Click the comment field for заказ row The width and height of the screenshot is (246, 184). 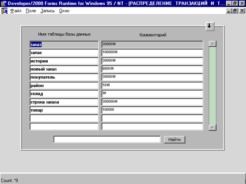point(152,45)
